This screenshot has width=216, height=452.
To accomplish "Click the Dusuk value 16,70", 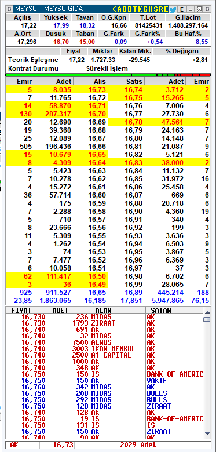I will click(x=61, y=42).
